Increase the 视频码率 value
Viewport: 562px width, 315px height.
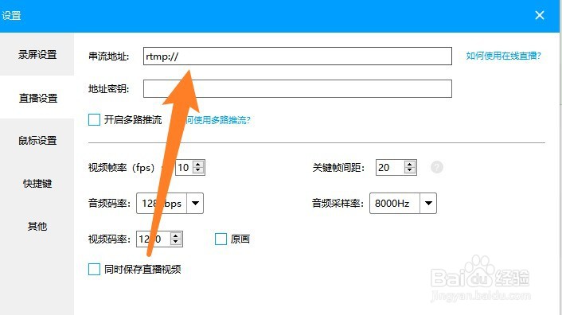pyautogui.click(x=176, y=235)
